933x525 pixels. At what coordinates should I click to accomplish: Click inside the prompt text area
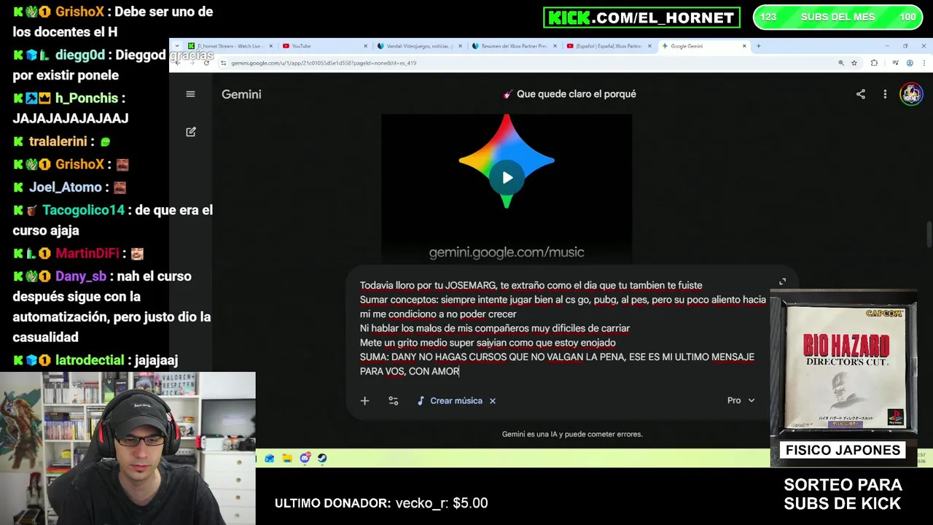tap(563, 328)
